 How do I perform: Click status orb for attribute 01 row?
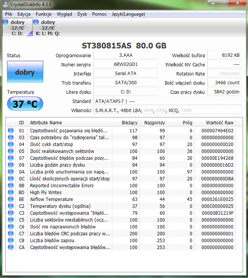tap(11, 130)
